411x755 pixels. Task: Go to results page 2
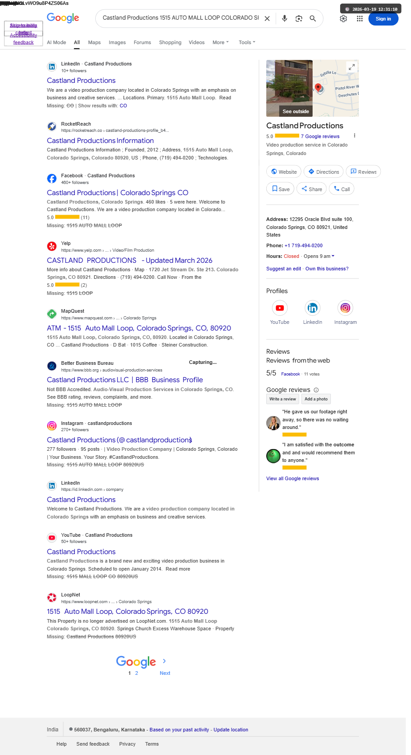137,673
